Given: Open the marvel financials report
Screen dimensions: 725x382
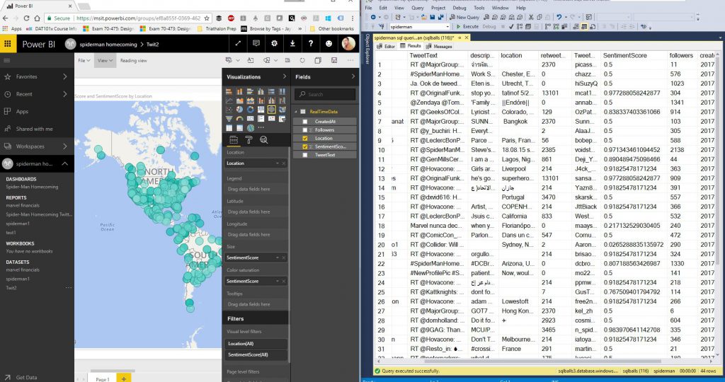Looking at the screenshot, I should click(23, 206).
